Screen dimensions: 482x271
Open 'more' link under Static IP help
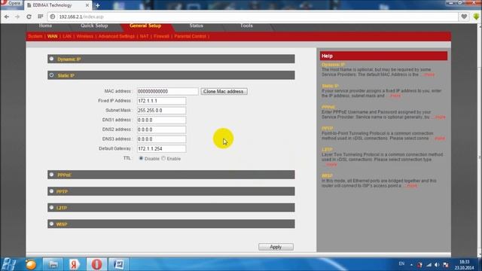pos(395,96)
